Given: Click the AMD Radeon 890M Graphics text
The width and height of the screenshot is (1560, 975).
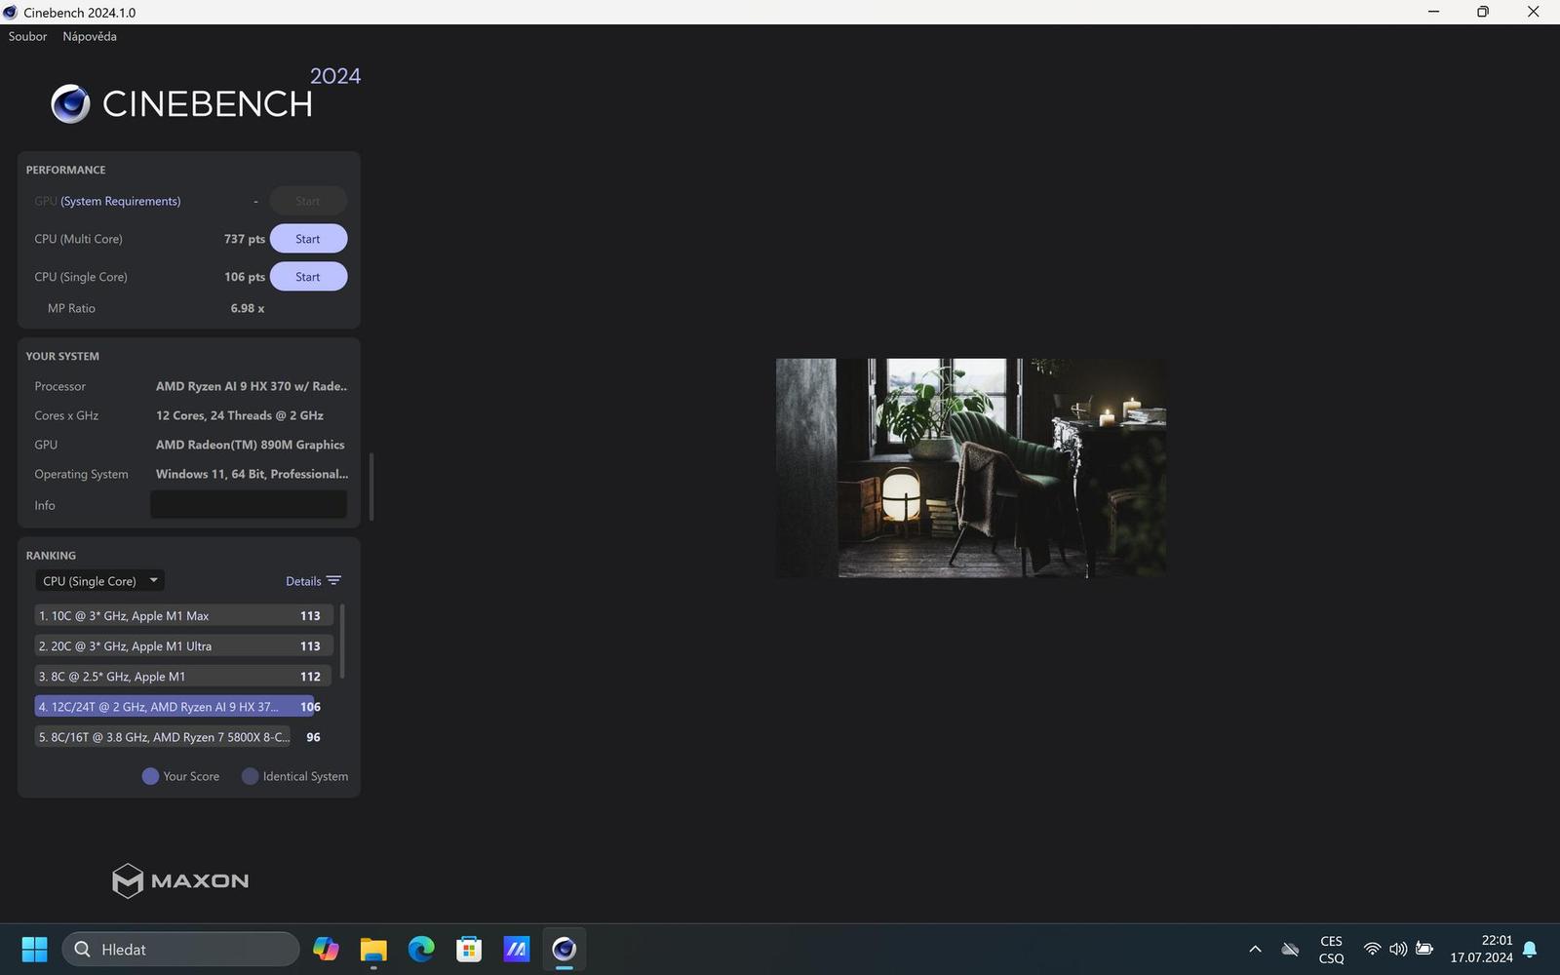Looking at the screenshot, I should pyautogui.click(x=251, y=445).
